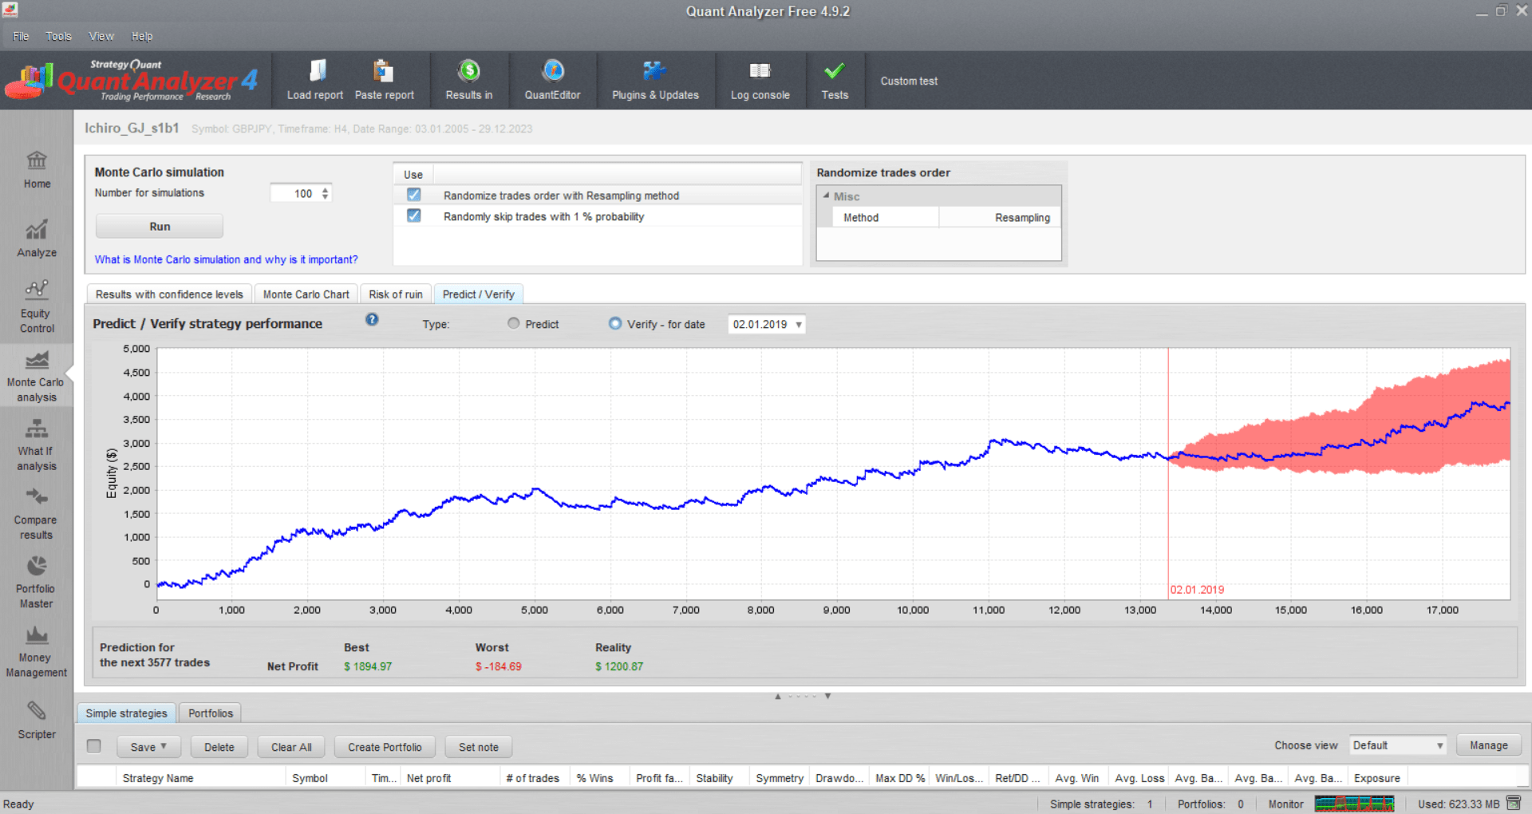Collapse the Misc section expander

click(x=826, y=196)
